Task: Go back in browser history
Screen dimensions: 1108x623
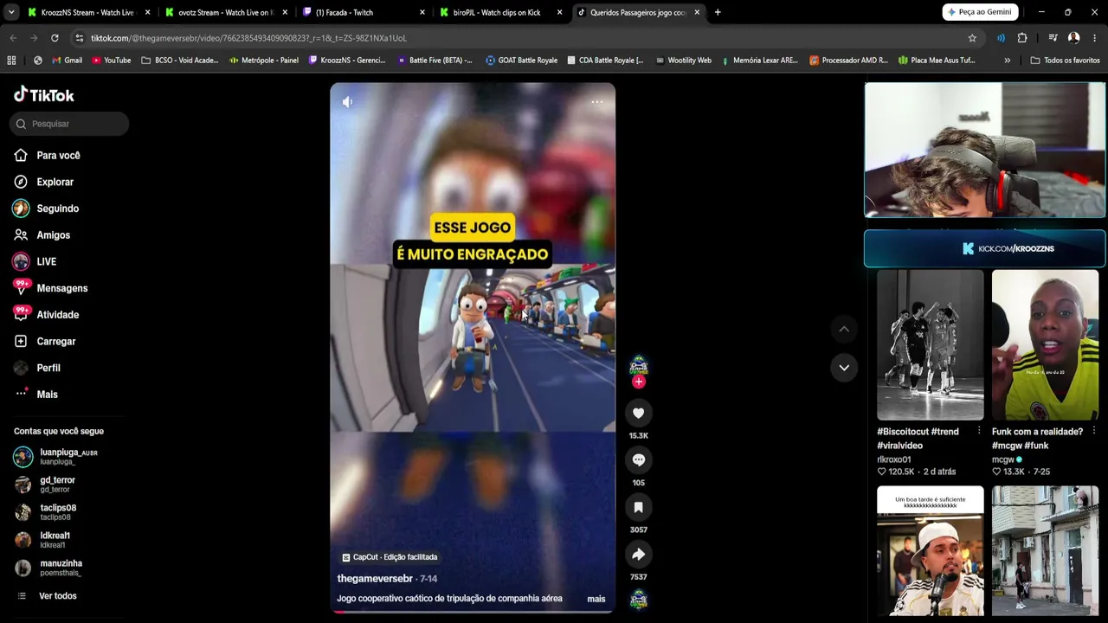Action: pos(13,38)
